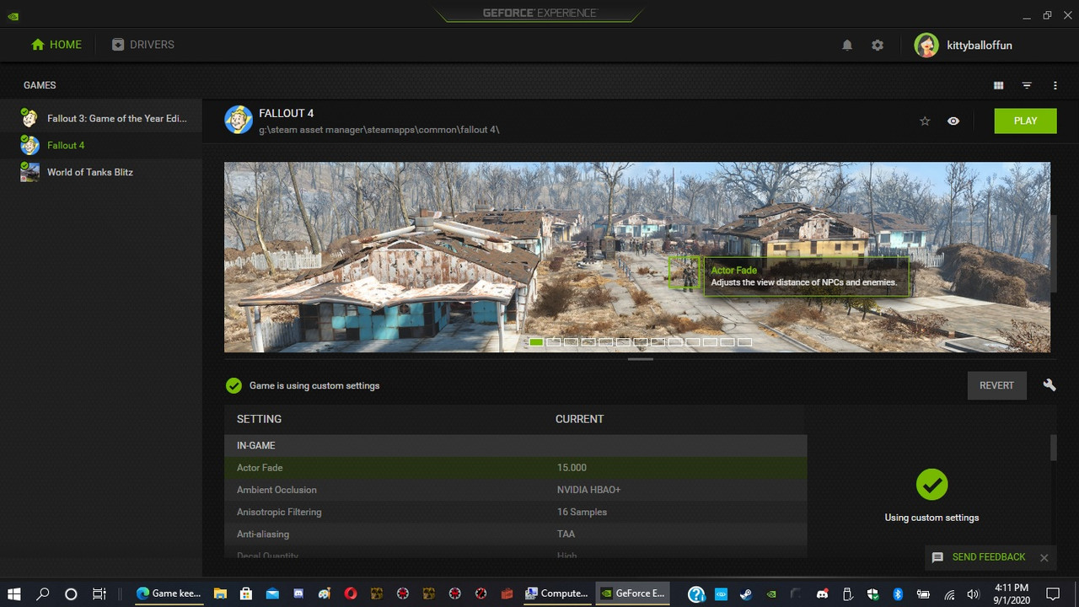Toggle Fallout 4 visibility eye icon
Screen dimensions: 1079x607
953,121
